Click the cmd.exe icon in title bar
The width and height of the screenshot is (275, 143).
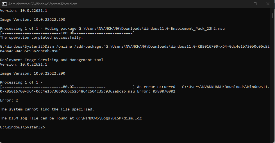pos(4,4)
